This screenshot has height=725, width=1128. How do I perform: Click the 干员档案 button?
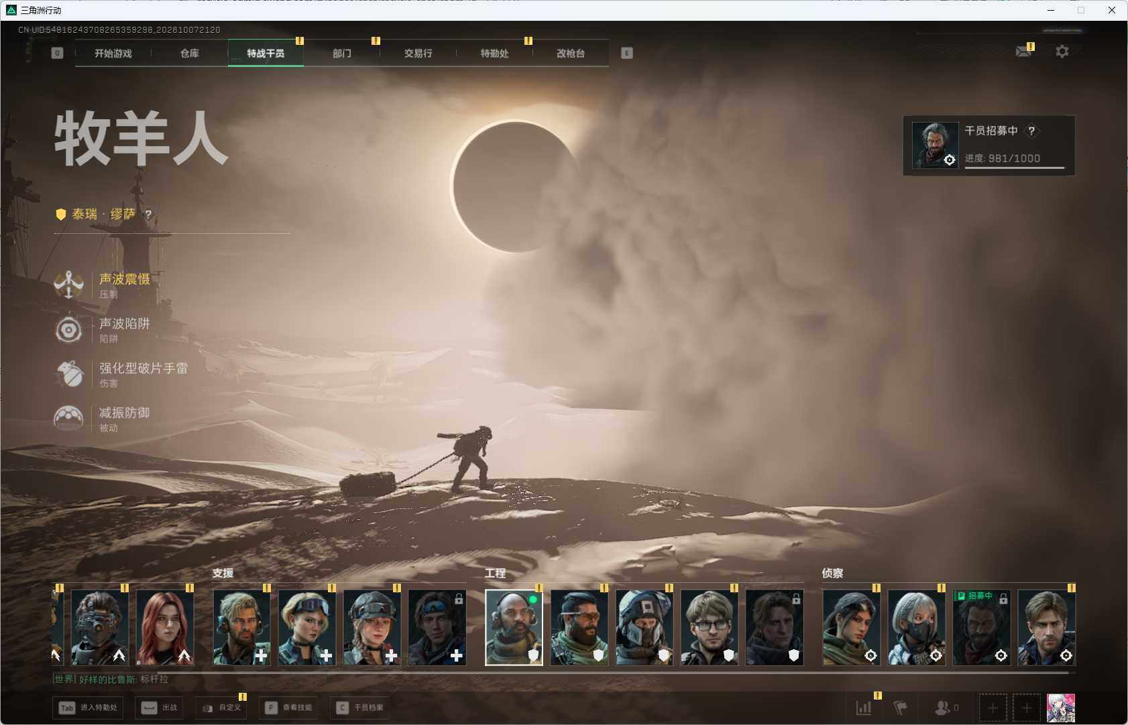pyautogui.click(x=360, y=708)
